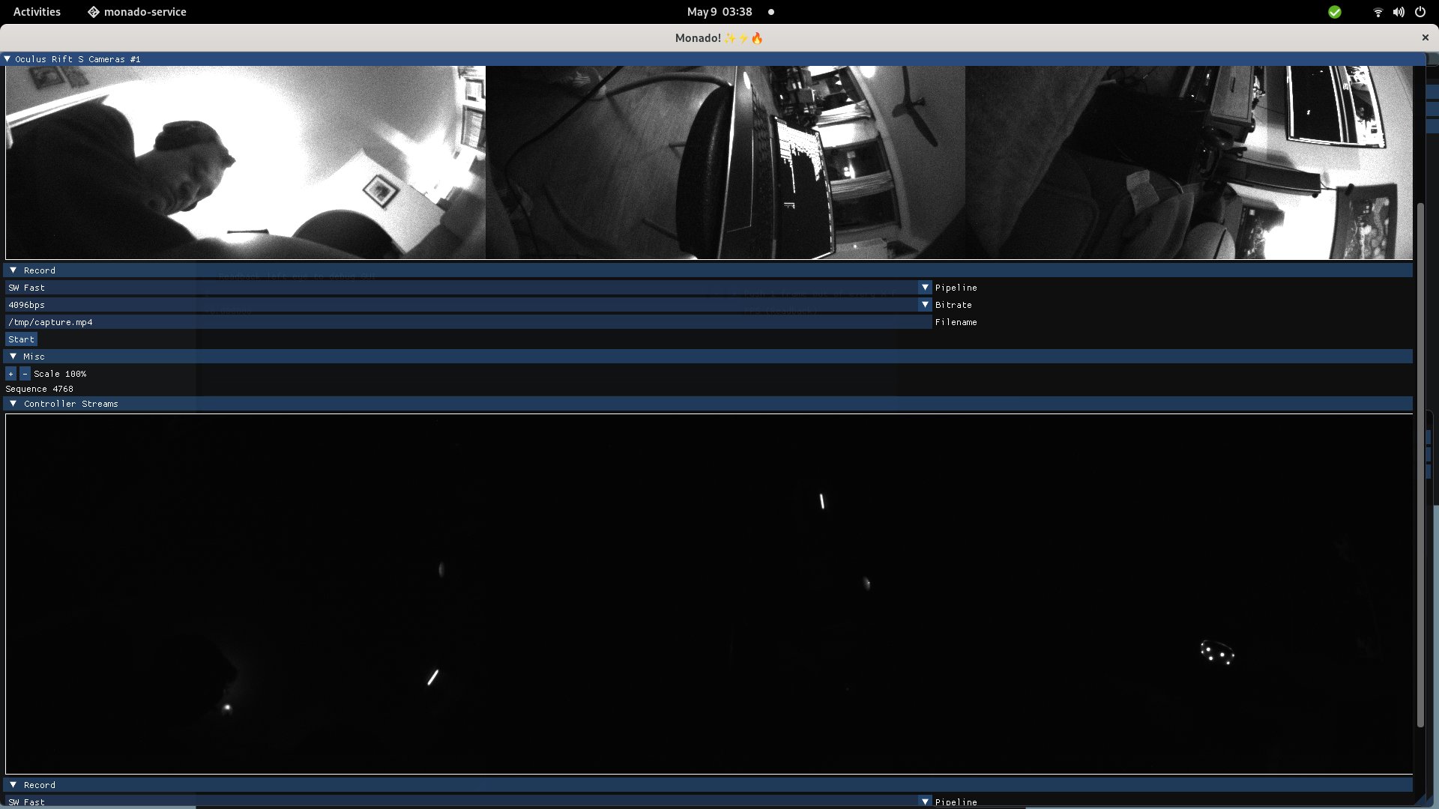Image resolution: width=1439 pixels, height=809 pixels.
Task: Open the clock and calendar panel
Action: (x=719, y=12)
